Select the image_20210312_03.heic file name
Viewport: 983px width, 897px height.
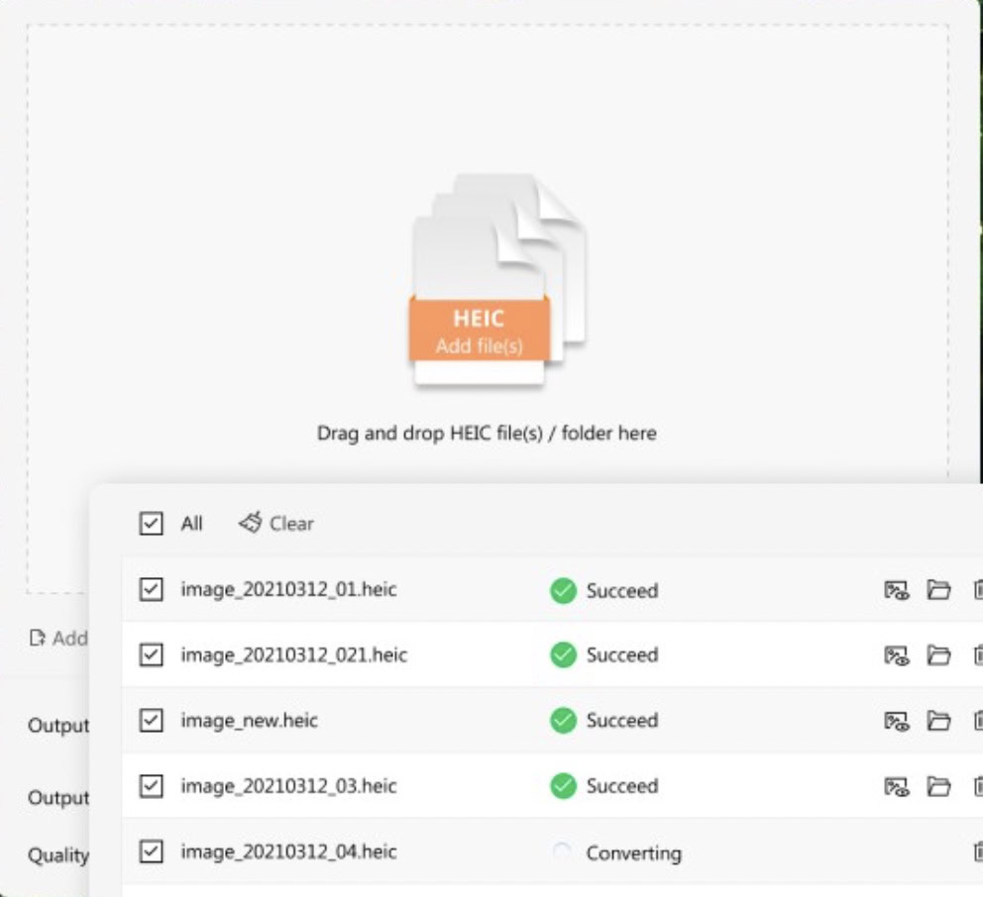(x=288, y=786)
